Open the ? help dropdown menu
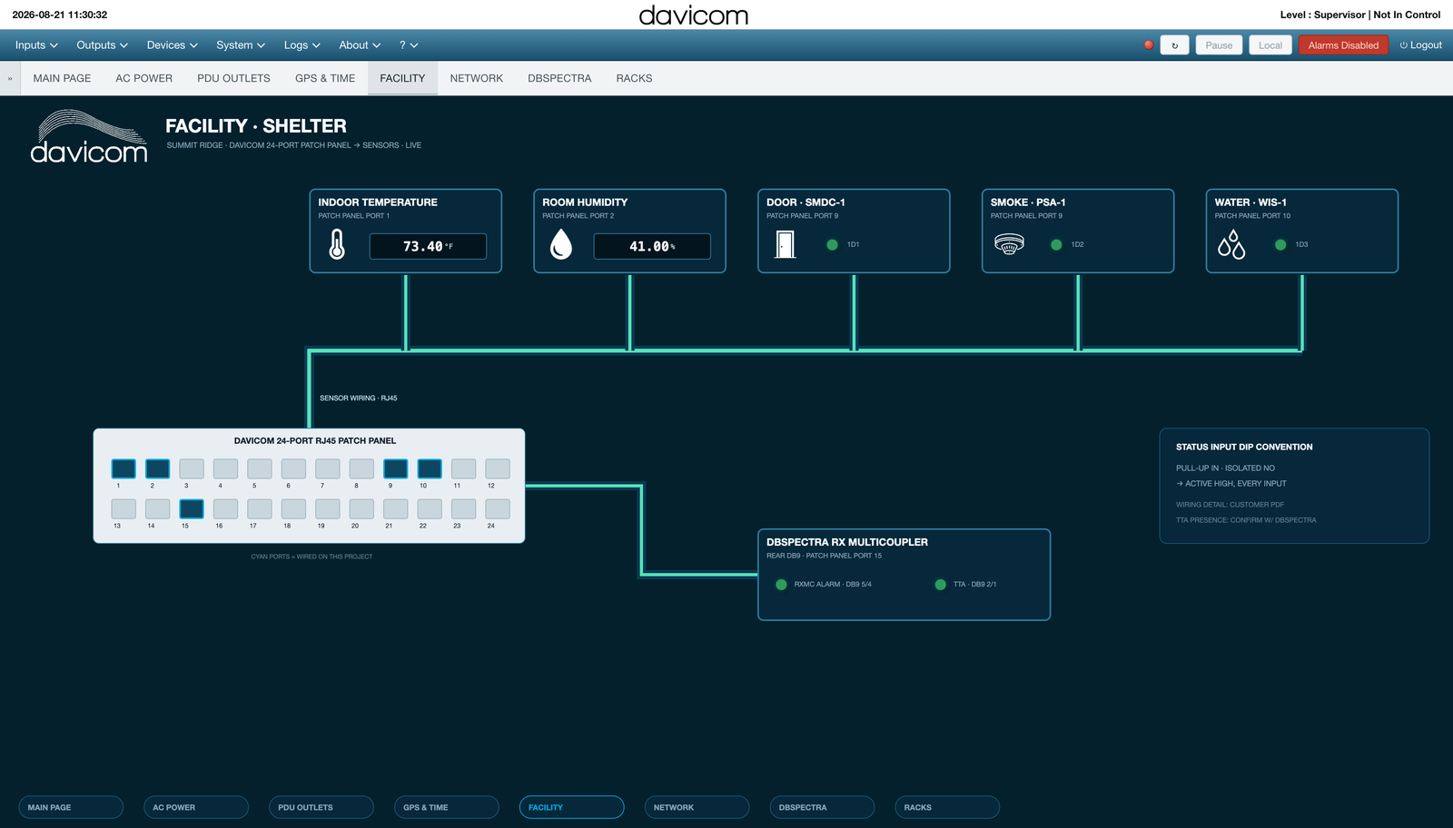1453x828 pixels. point(409,45)
